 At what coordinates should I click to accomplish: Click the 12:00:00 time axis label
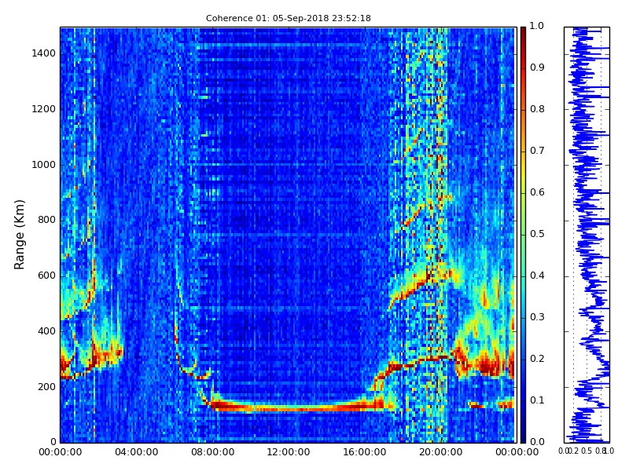[x=289, y=452]
